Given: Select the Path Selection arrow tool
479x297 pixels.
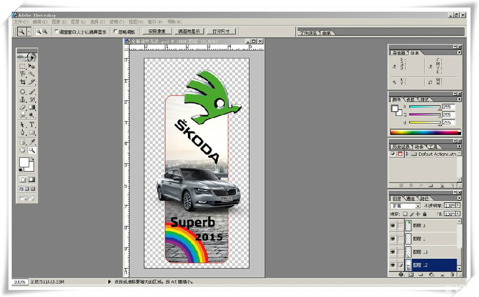Looking at the screenshot, I should point(22,125).
